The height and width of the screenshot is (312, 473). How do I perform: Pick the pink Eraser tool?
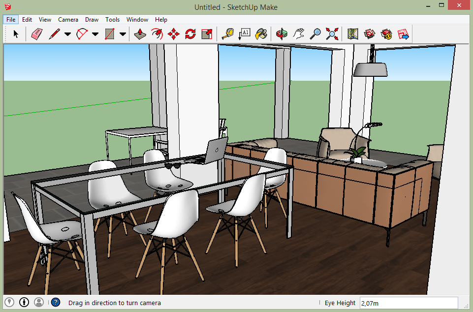(x=37, y=34)
